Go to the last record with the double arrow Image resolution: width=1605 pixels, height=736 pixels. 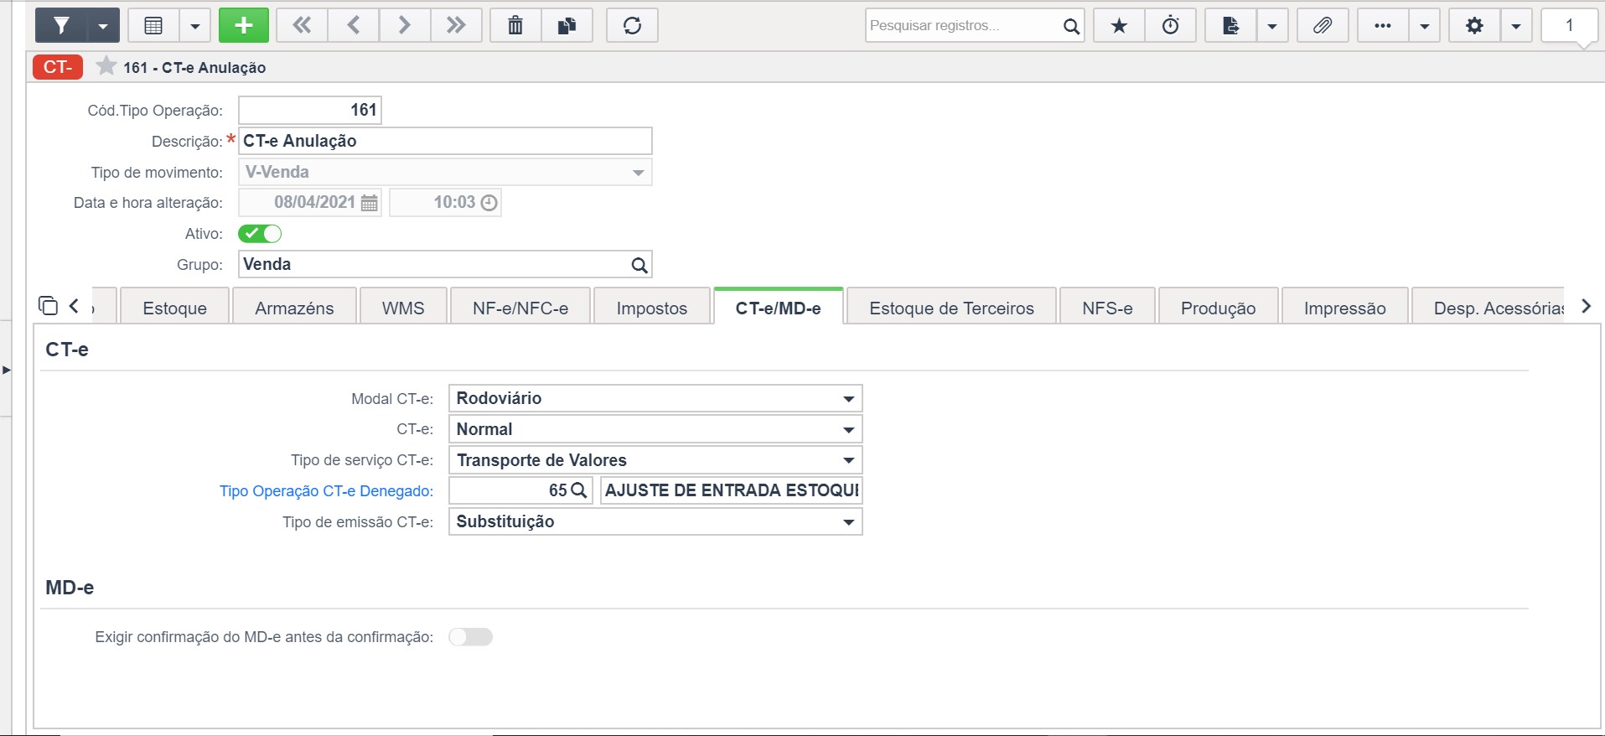456,25
